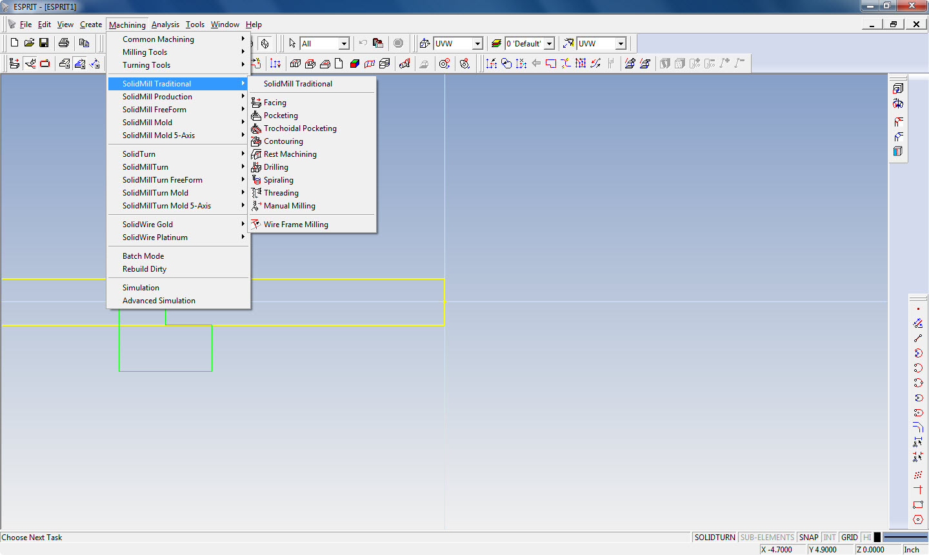
Task: Toggle HI mode in status bar
Action: tap(867, 537)
